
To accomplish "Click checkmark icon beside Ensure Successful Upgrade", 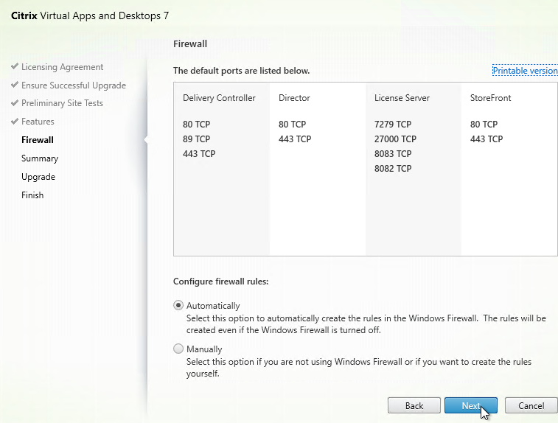I will tap(15, 85).
